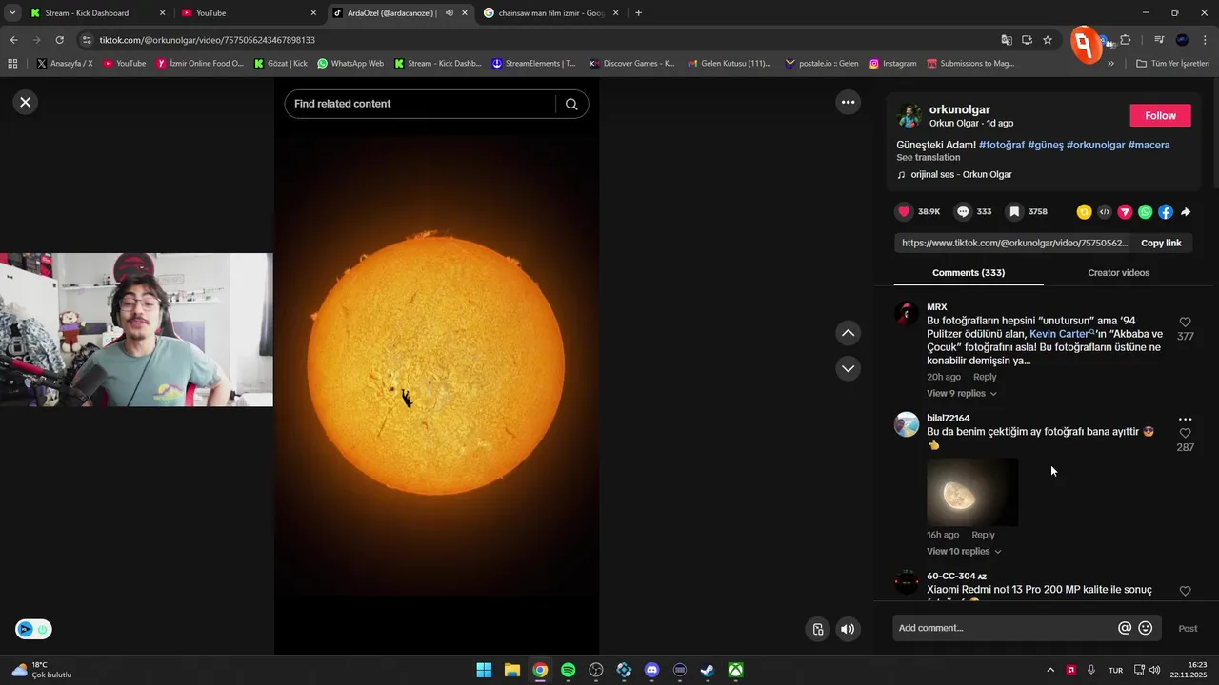The width and height of the screenshot is (1219, 685).
Task: Mute the TikTok video sound
Action: pos(847,629)
